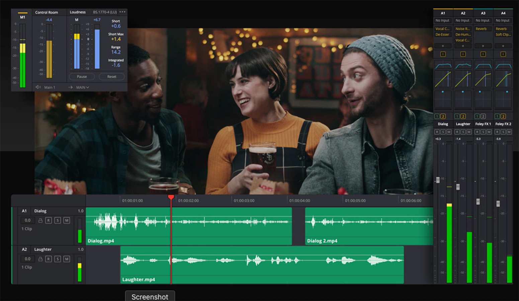The width and height of the screenshot is (519, 301).
Task: Lock the A1 Dialog track
Action: click(40, 220)
